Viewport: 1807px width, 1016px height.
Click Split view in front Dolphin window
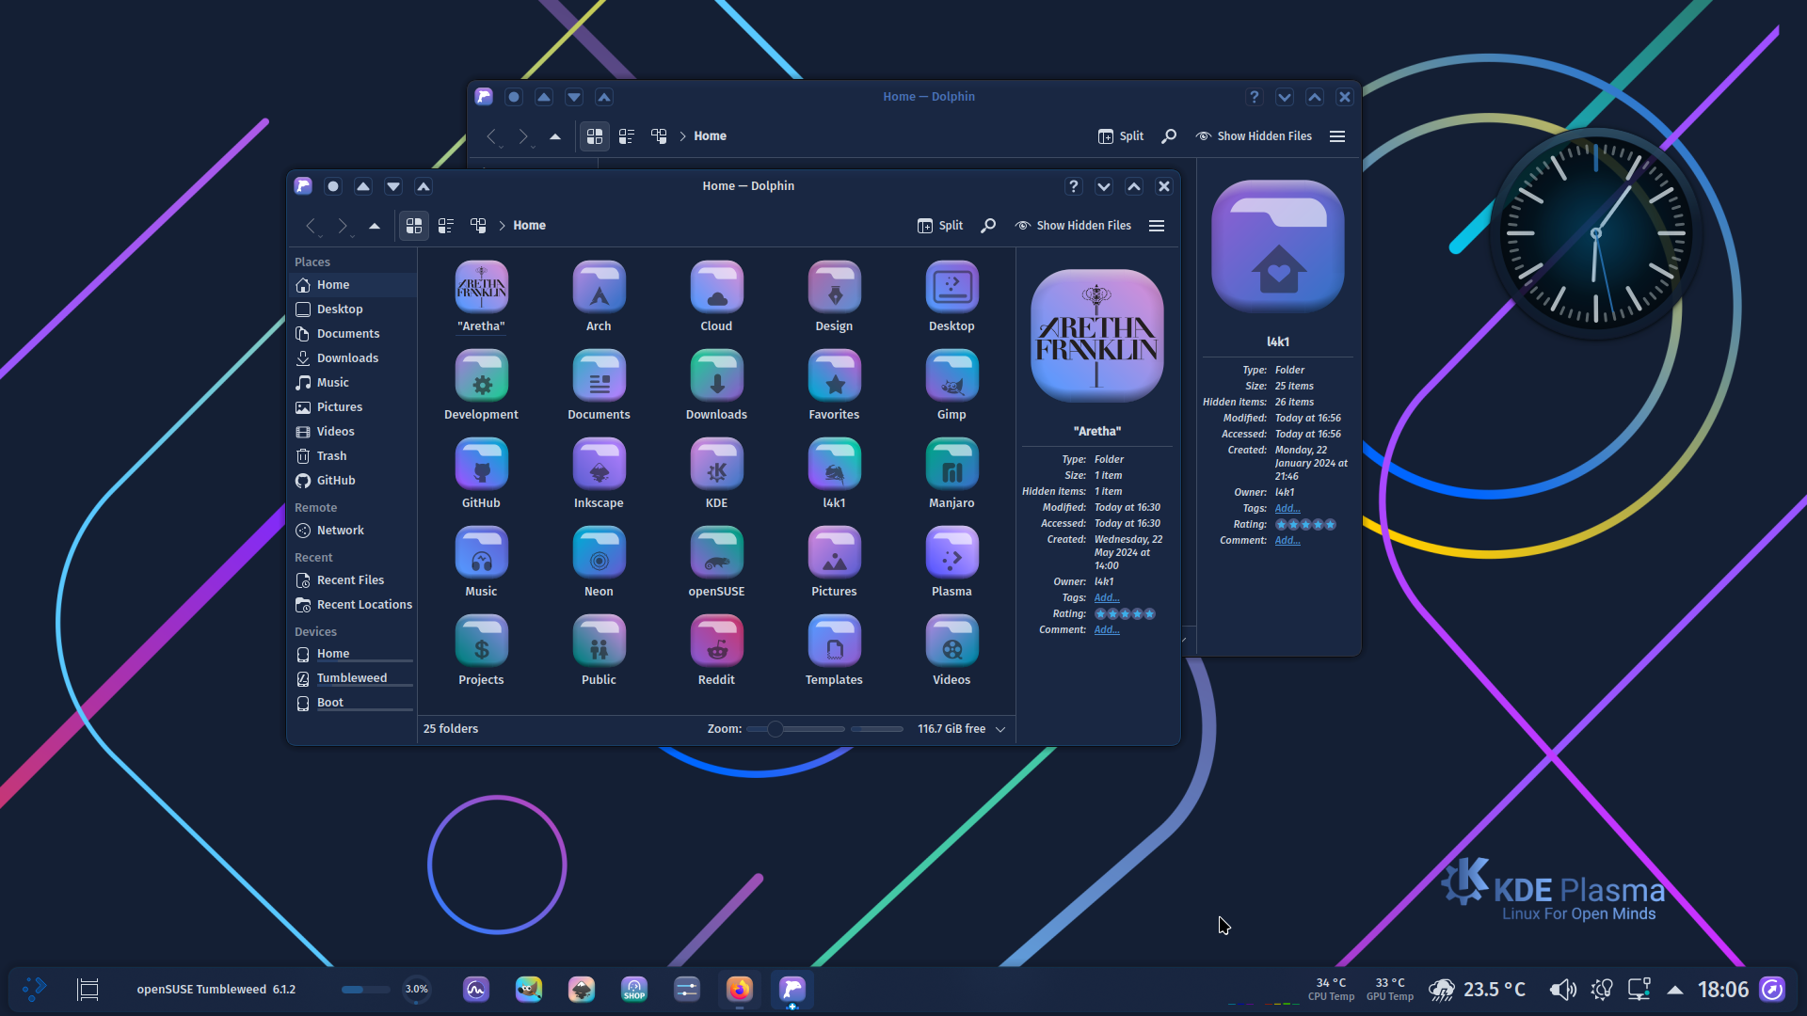(940, 226)
